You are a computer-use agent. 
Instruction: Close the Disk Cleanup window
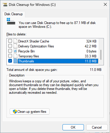105,4
